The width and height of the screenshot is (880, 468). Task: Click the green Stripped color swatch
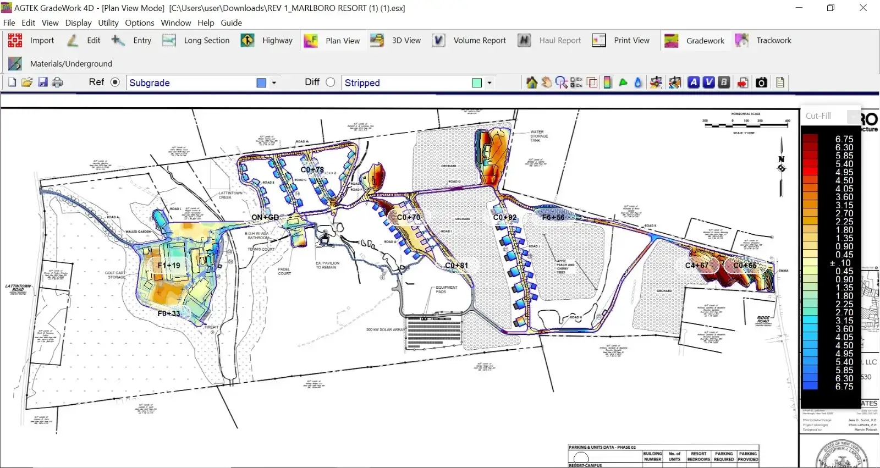[477, 82]
